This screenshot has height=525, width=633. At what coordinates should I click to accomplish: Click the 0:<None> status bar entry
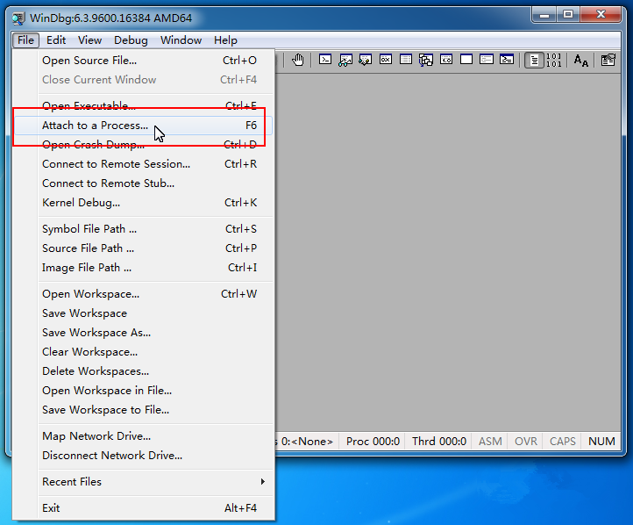pyautogui.click(x=307, y=442)
